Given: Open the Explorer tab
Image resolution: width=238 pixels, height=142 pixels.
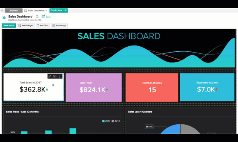Looking at the screenshot, I should [14, 11].
